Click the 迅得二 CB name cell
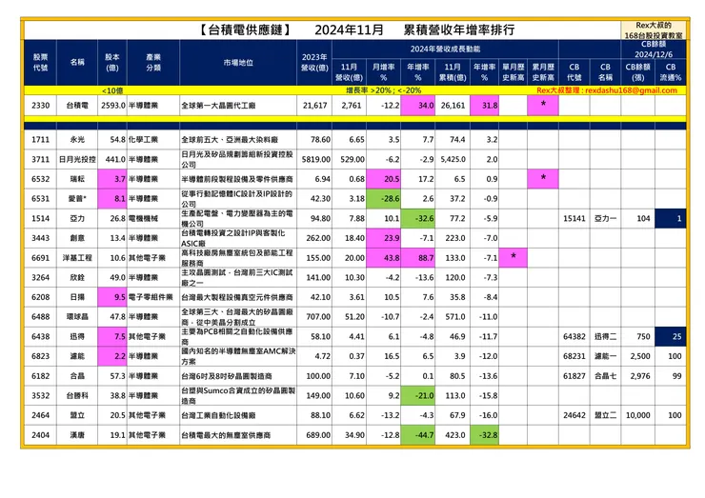This screenshot has height=498, width=705. [605, 336]
